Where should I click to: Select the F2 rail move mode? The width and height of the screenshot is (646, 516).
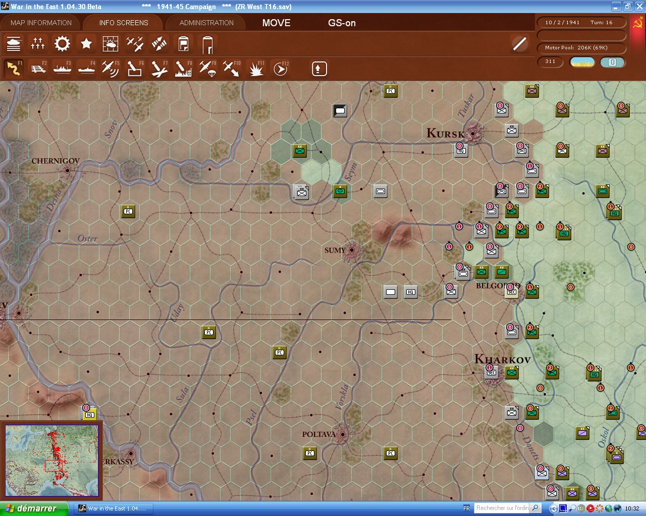tap(38, 69)
